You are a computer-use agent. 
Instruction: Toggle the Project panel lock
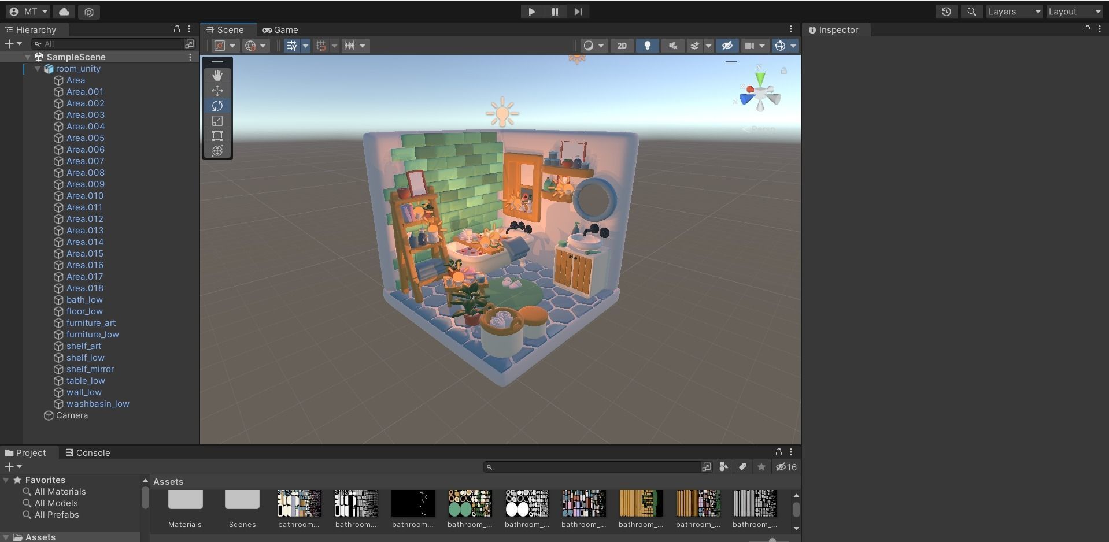click(x=779, y=452)
